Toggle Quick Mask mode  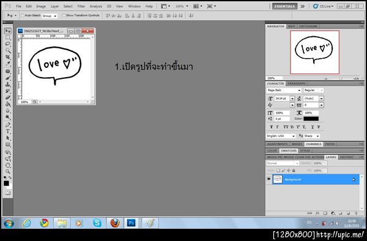coord(8,193)
